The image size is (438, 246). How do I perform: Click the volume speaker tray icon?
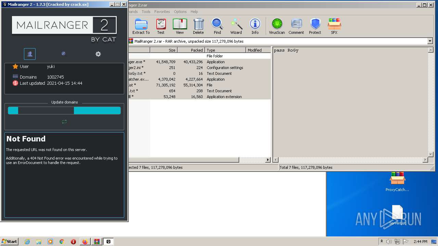tap(389, 242)
